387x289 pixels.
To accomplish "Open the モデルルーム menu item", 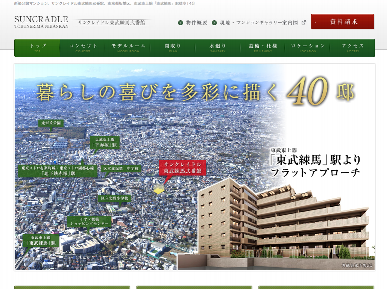I will click(x=128, y=48).
